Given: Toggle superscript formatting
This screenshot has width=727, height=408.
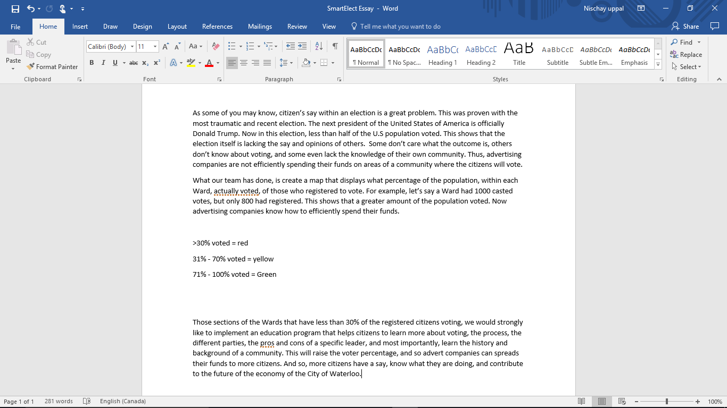Looking at the screenshot, I should click(x=157, y=63).
